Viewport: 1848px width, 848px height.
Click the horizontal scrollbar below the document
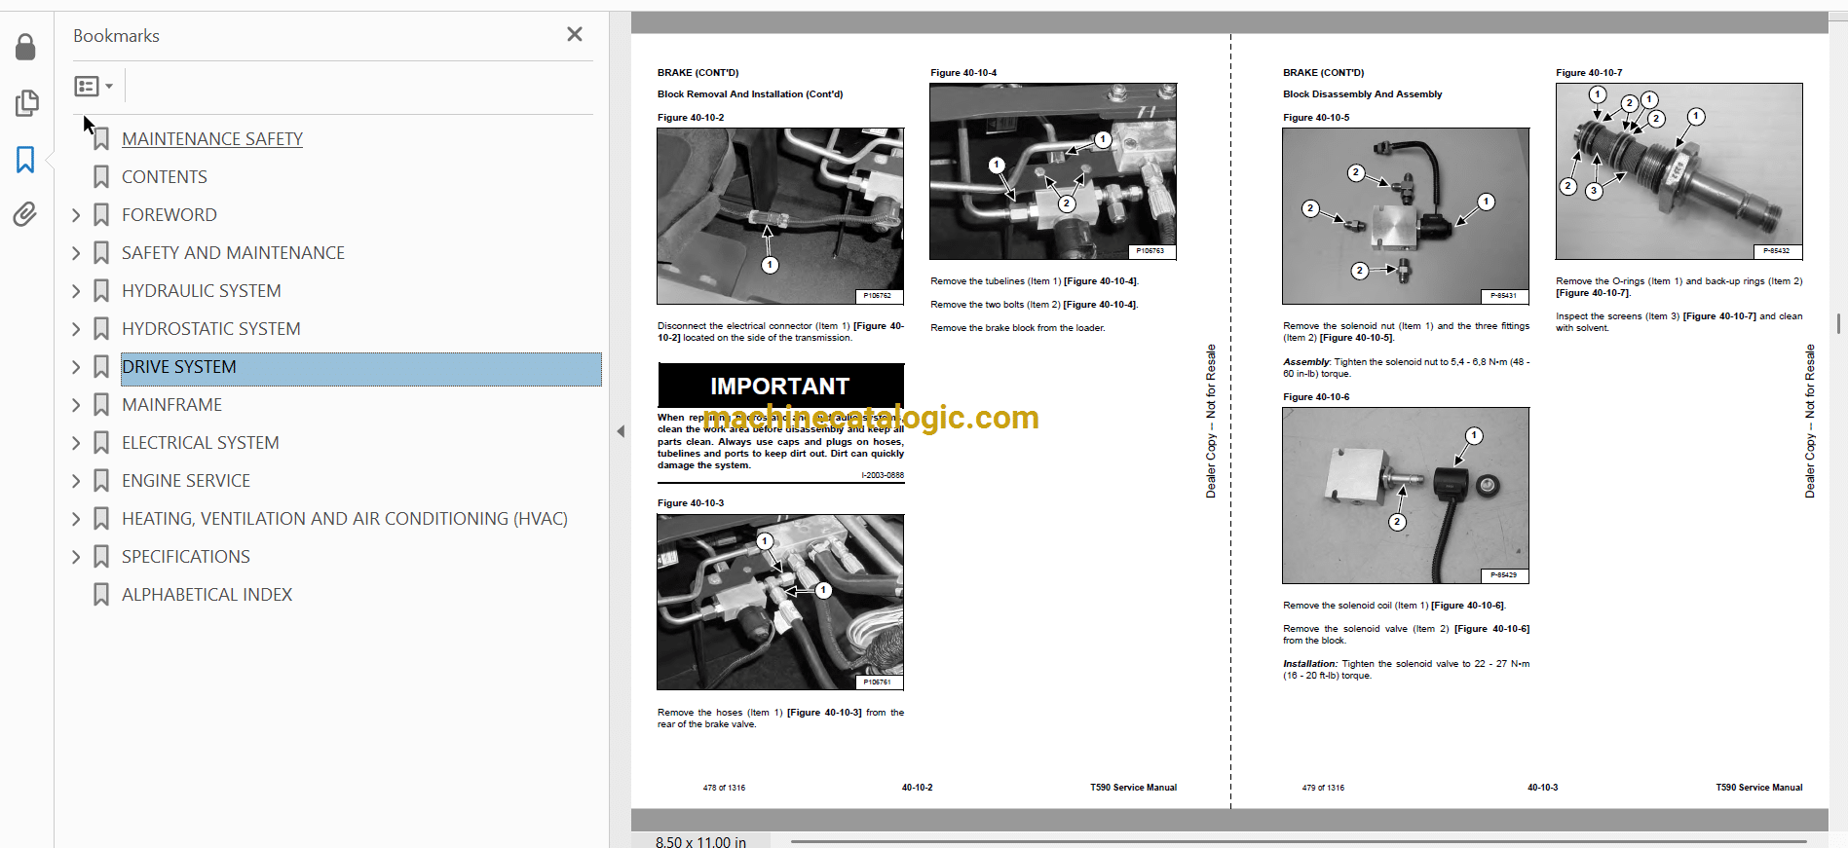pyautogui.click(x=1299, y=841)
